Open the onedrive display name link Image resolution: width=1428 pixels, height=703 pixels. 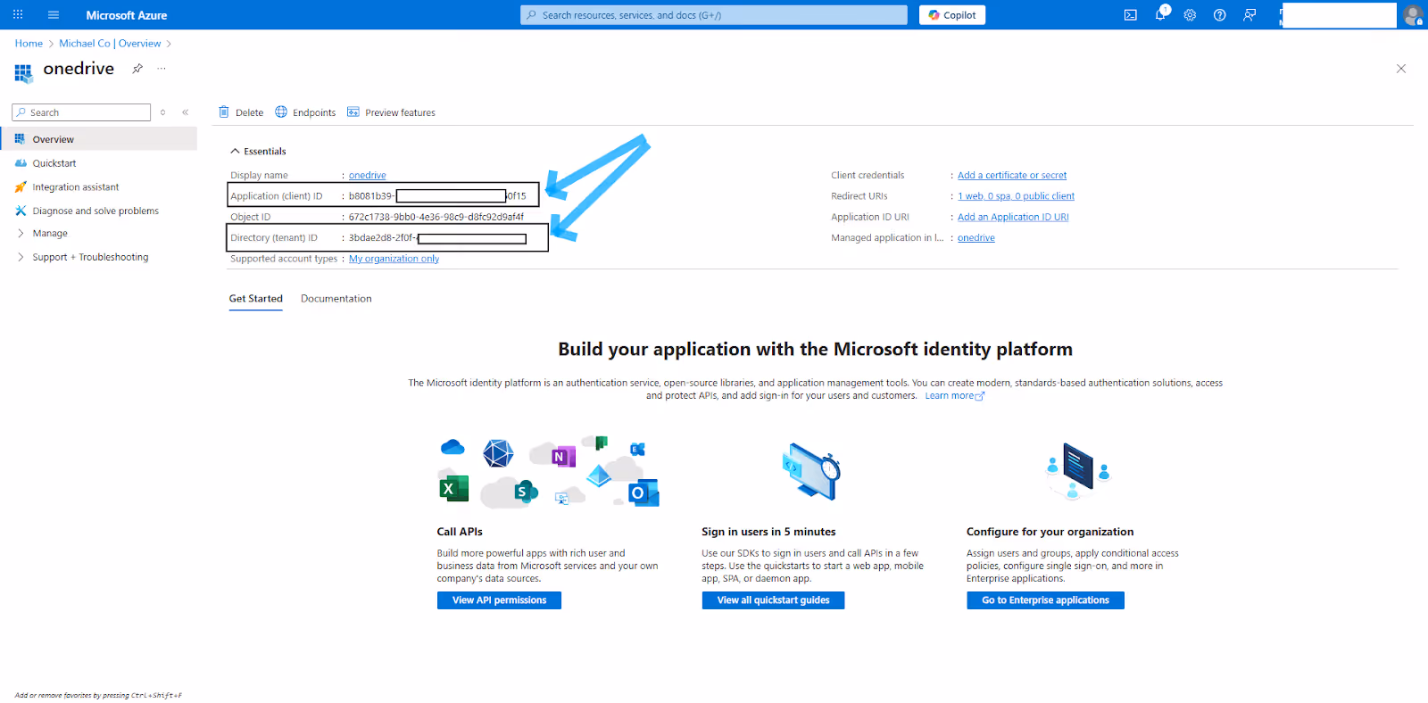(368, 176)
